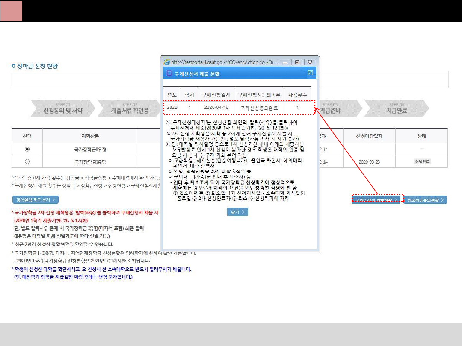Select the unchecked radio button in second scholarship row
The width and height of the screenshot is (462, 346).
point(27,162)
